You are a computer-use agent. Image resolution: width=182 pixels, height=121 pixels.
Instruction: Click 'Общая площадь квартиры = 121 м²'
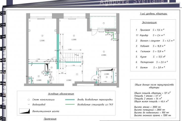coord(152,93)
